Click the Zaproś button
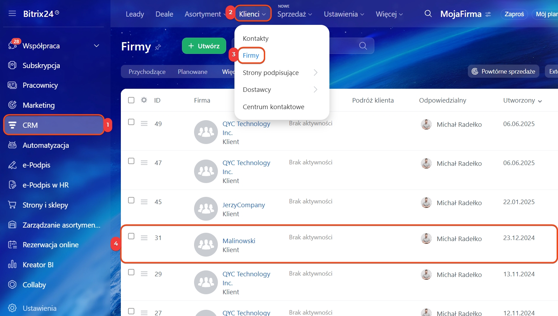 coord(514,14)
